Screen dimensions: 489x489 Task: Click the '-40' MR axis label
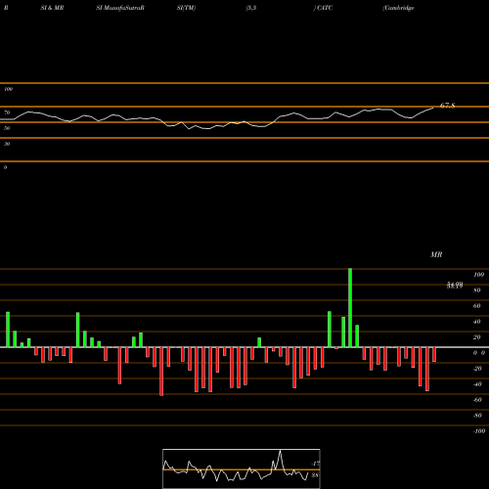[x=477, y=384]
